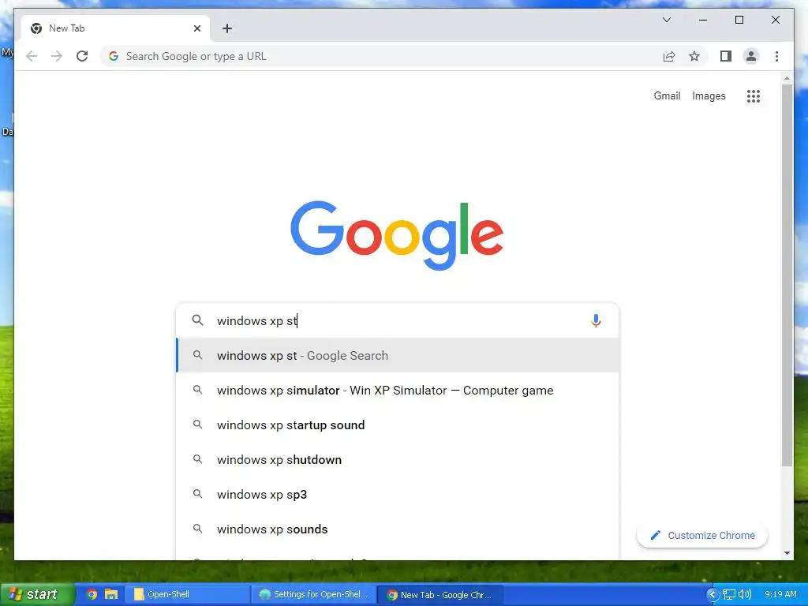This screenshot has width=808, height=606.
Task: Open the profile avatar icon
Action: click(751, 56)
